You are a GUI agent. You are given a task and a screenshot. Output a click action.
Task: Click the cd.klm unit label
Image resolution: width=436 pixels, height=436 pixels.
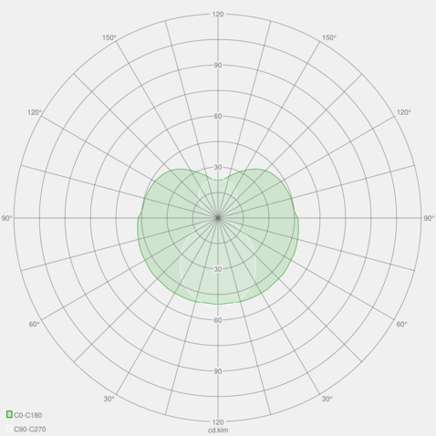218,430
